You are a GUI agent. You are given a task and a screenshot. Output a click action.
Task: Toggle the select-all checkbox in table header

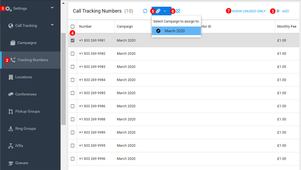pyautogui.click(x=73, y=26)
